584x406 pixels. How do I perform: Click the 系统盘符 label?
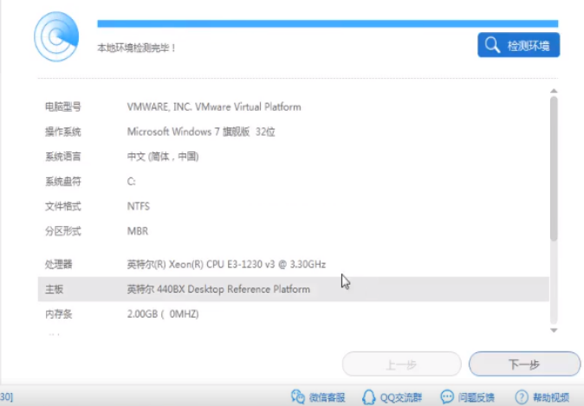click(63, 181)
